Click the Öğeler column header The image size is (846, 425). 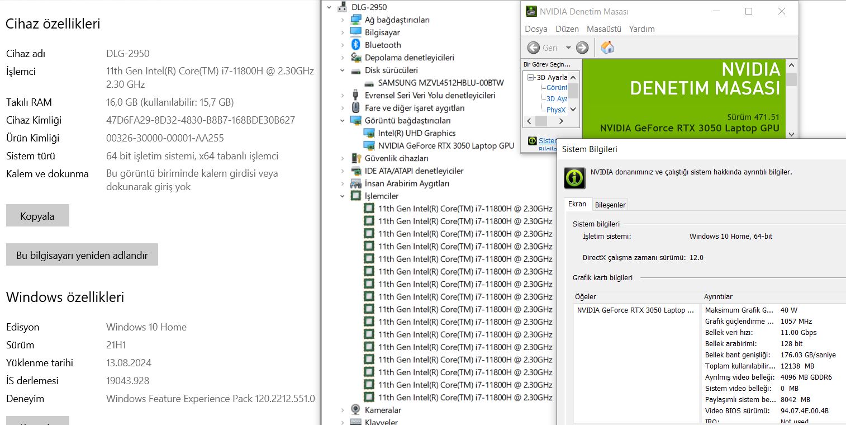(x=637, y=296)
